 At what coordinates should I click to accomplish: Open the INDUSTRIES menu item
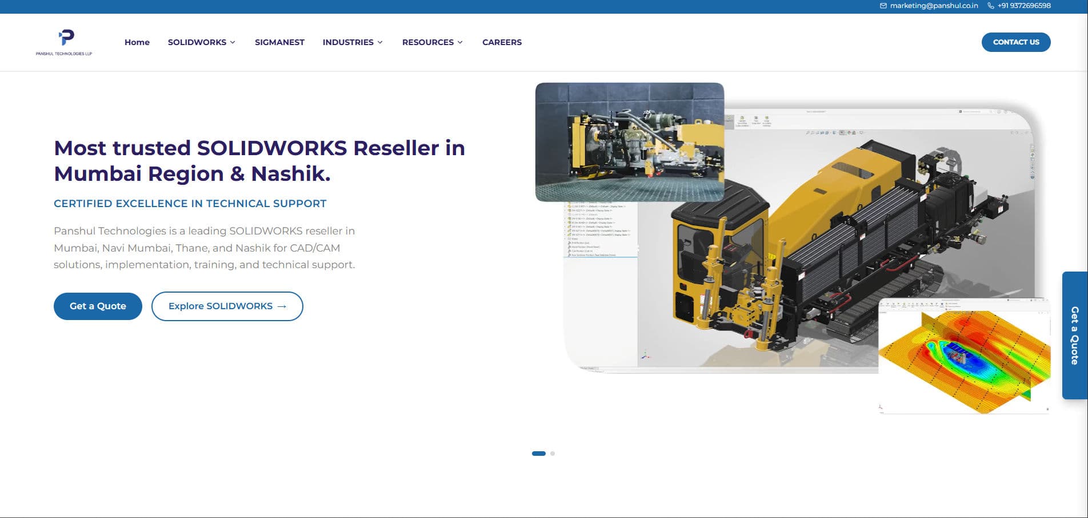(x=348, y=42)
